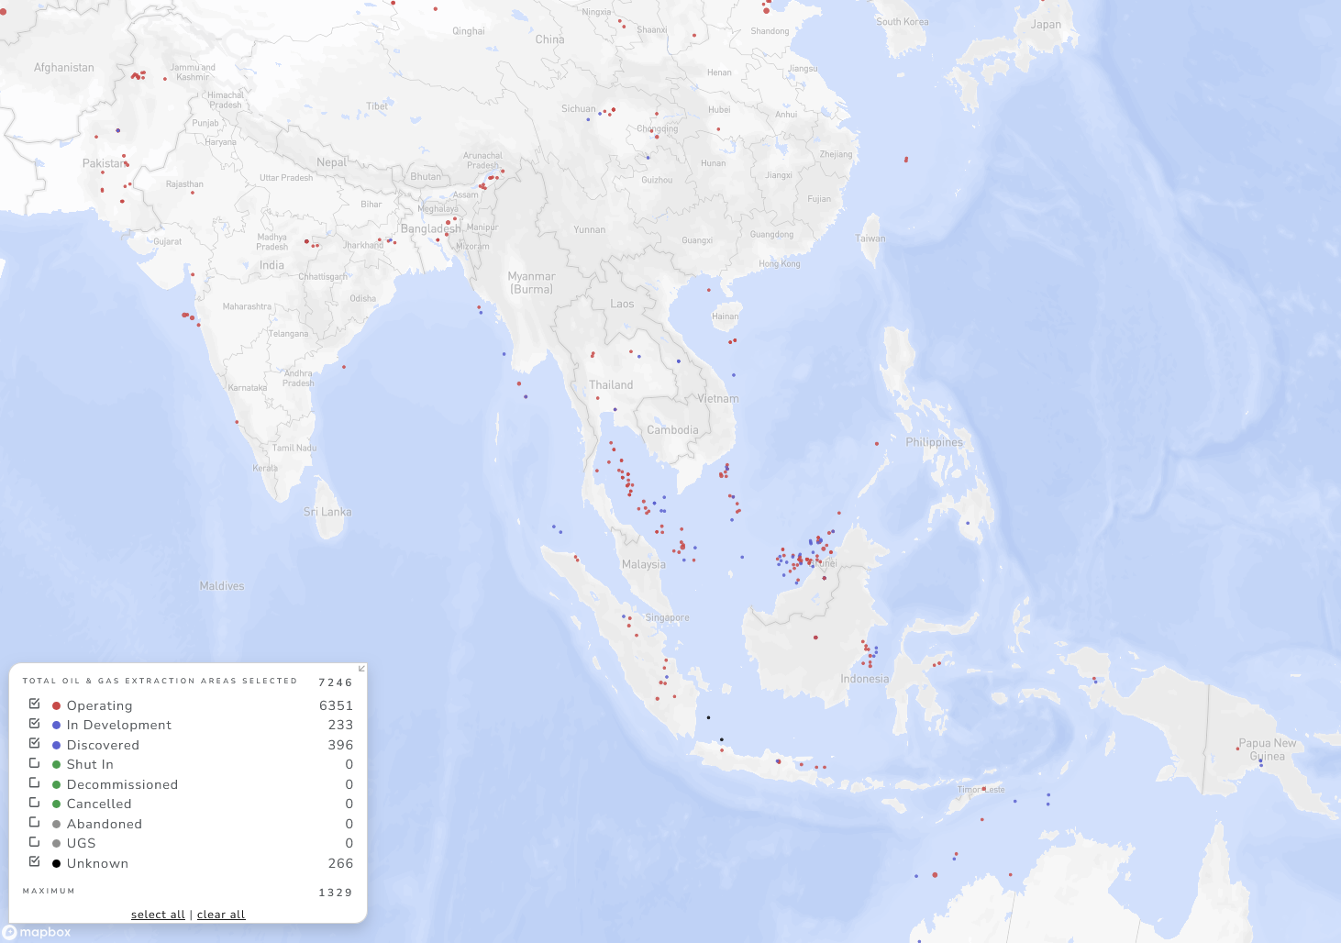
Task: Click the maximum value 1329
Action: [336, 893]
